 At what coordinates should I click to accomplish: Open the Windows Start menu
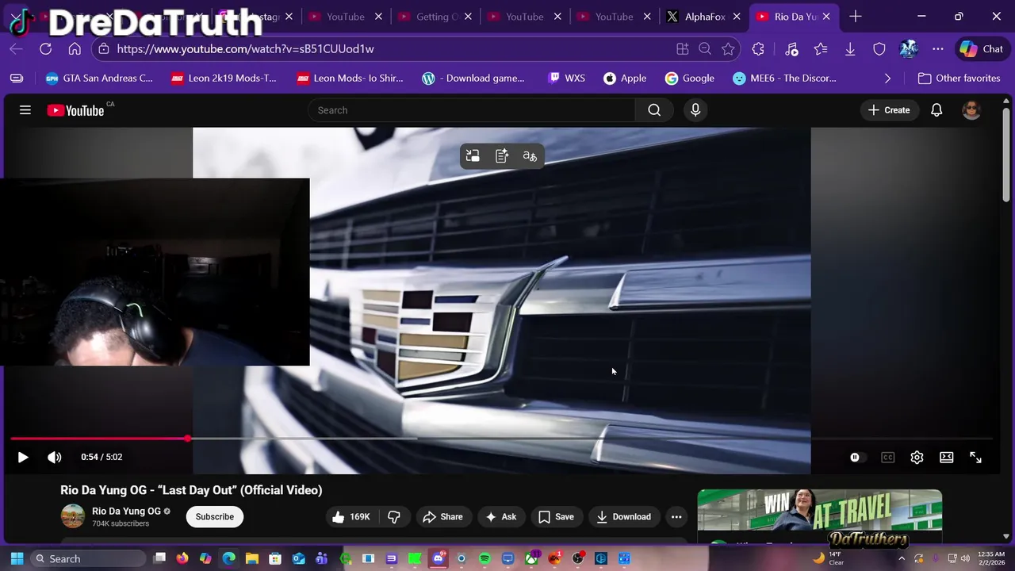tap(17, 559)
